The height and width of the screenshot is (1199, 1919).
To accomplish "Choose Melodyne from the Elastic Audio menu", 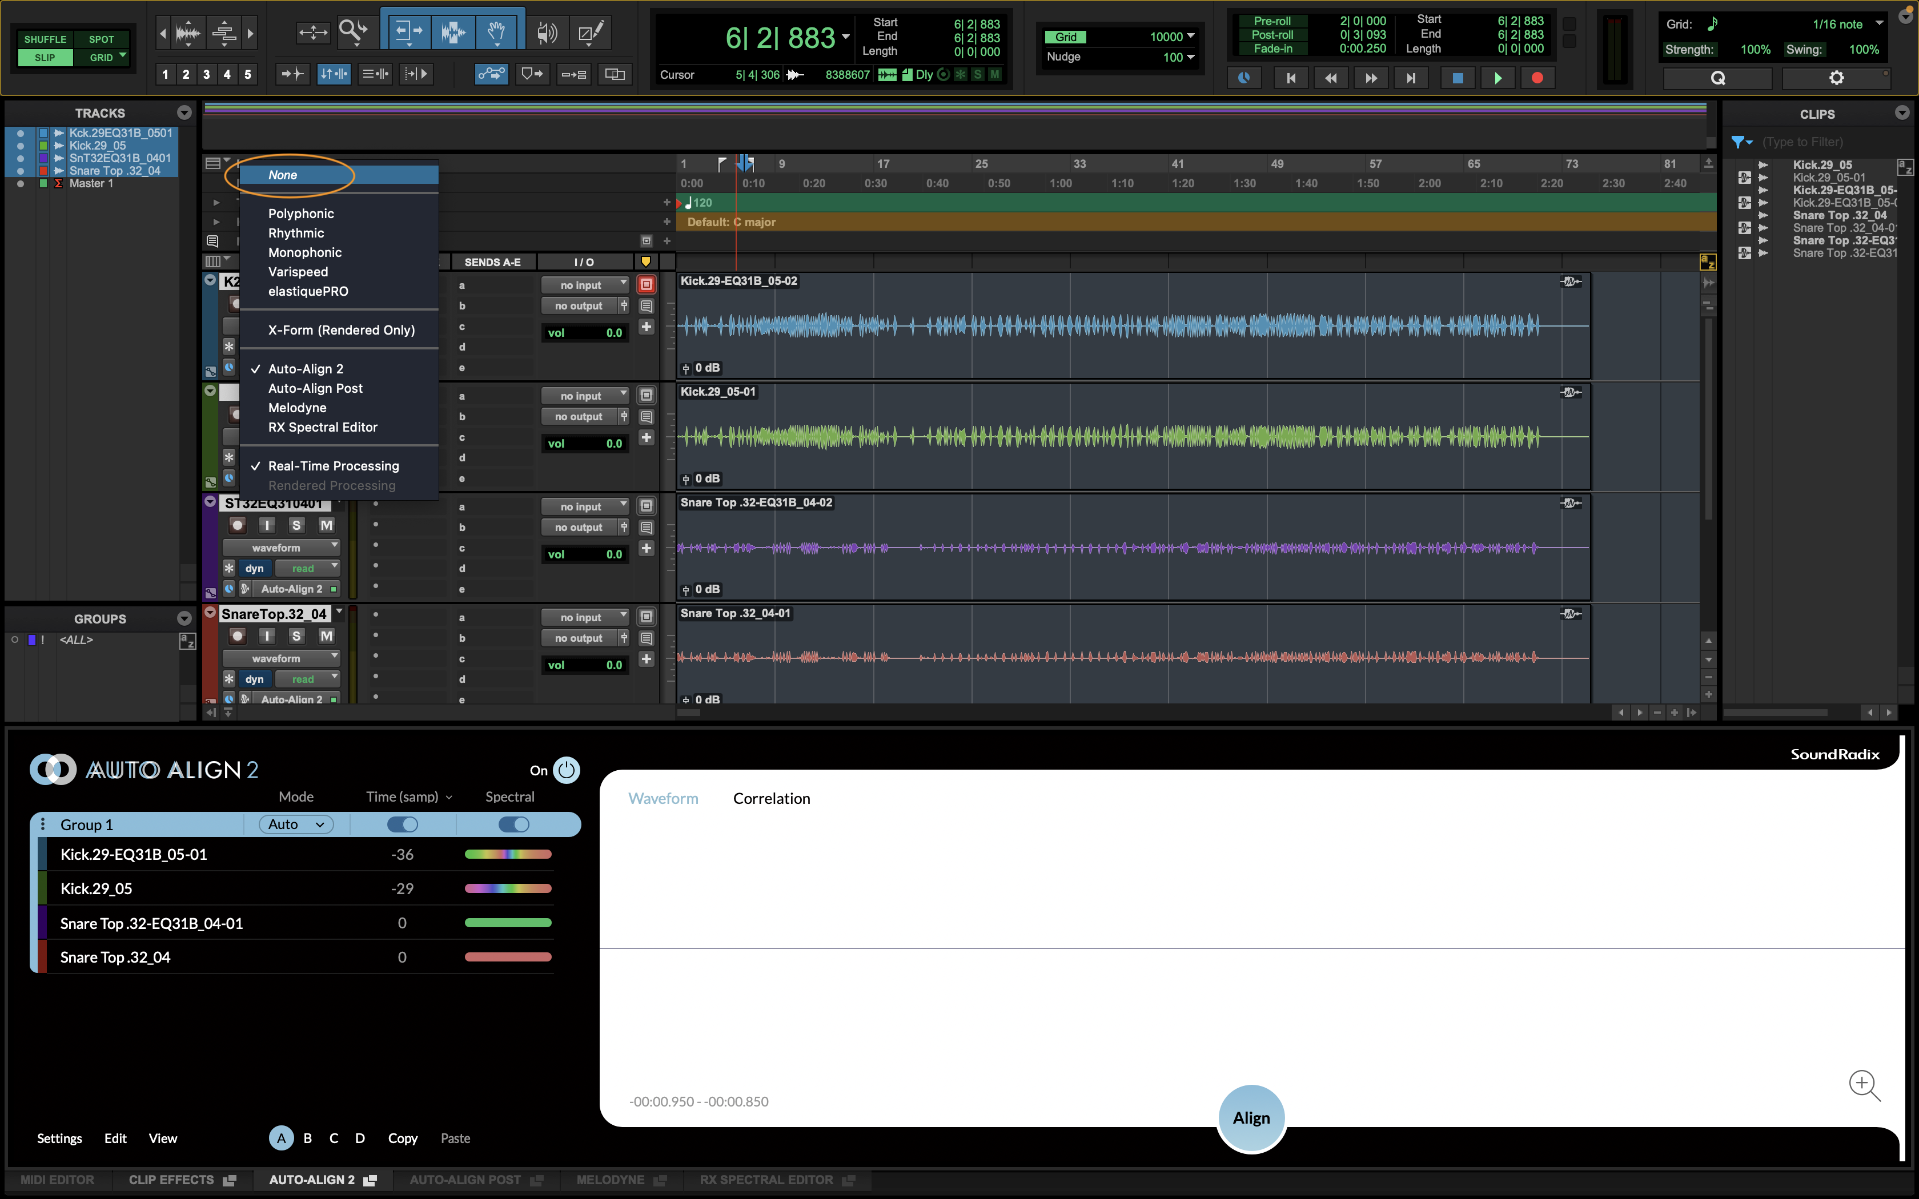I will (x=298, y=408).
